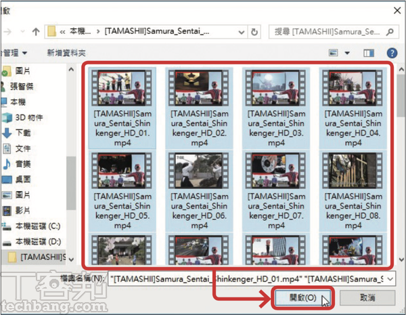Click the [TAMASHII]Samura_Sentai path segment
This screenshot has width=406, height=315.
point(157,32)
